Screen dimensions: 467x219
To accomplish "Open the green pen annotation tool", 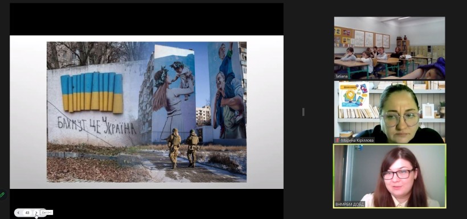I will (2, 195).
